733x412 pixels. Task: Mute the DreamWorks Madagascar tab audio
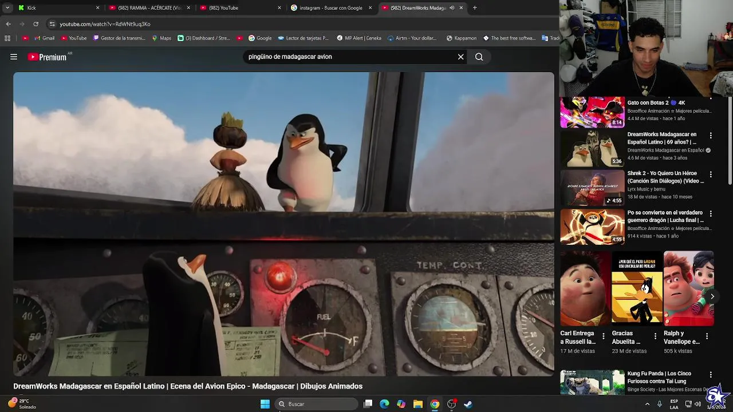(452, 8)
